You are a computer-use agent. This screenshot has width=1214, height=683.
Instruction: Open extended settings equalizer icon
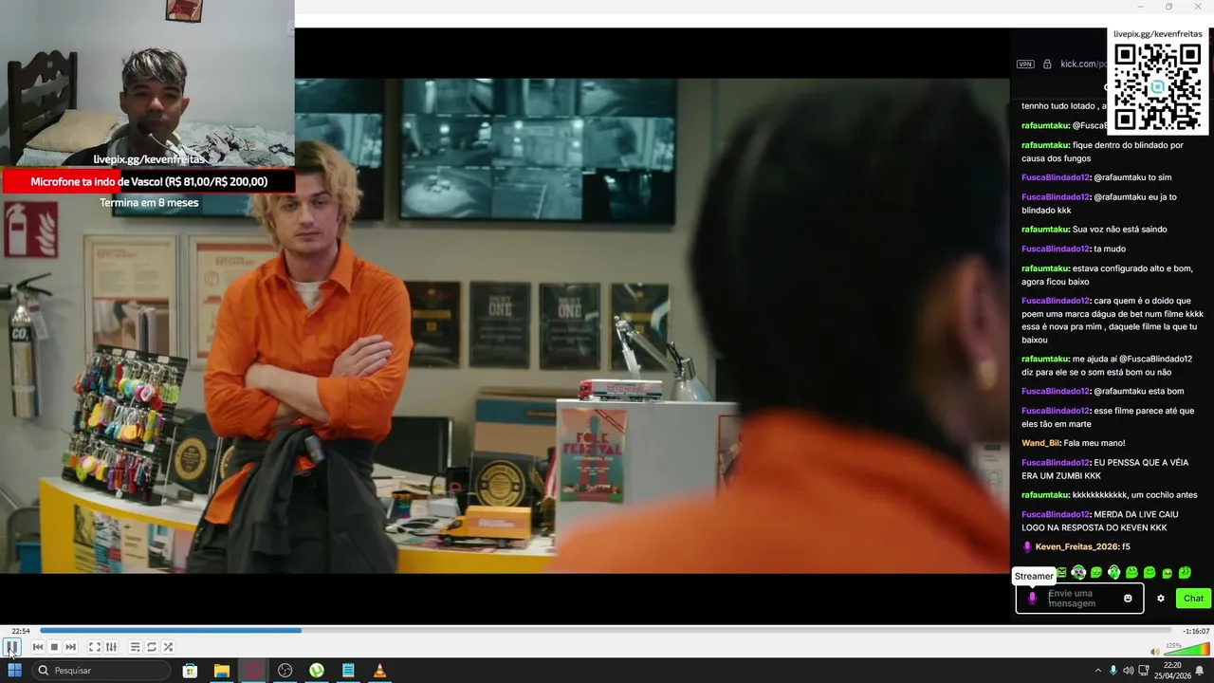tap(111, 647)
